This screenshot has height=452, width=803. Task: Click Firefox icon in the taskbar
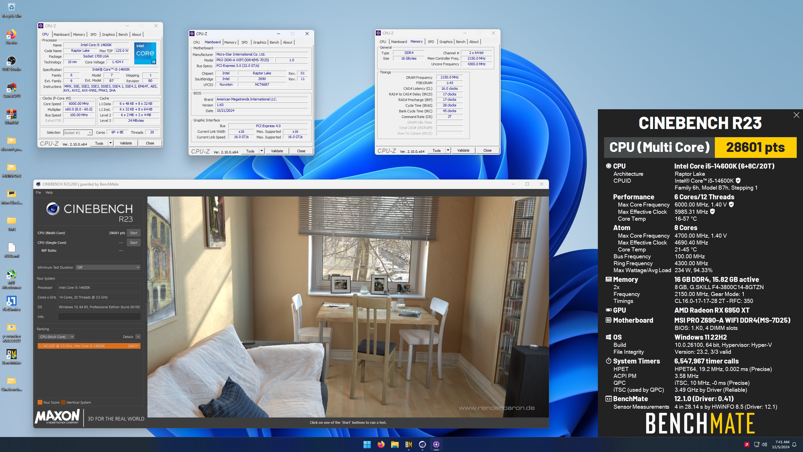(381, 444)
